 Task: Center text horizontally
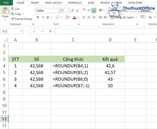(x=89, y=17)
